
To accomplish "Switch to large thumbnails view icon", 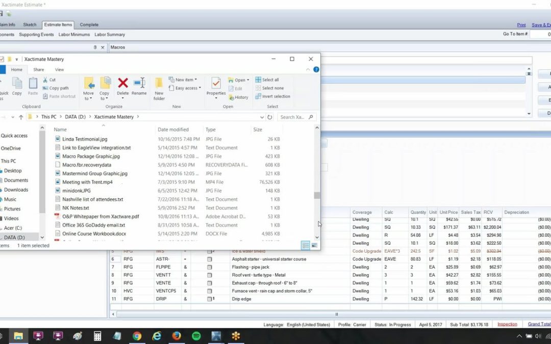I will click(314, 245).
